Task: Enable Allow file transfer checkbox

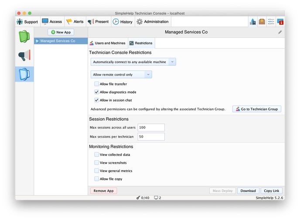Action: pyautogui.click(x=97, y=84)
